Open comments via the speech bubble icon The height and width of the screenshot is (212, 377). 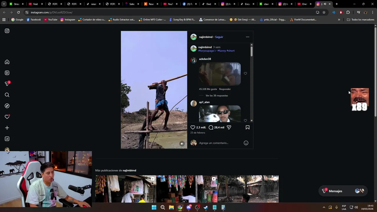211,127
